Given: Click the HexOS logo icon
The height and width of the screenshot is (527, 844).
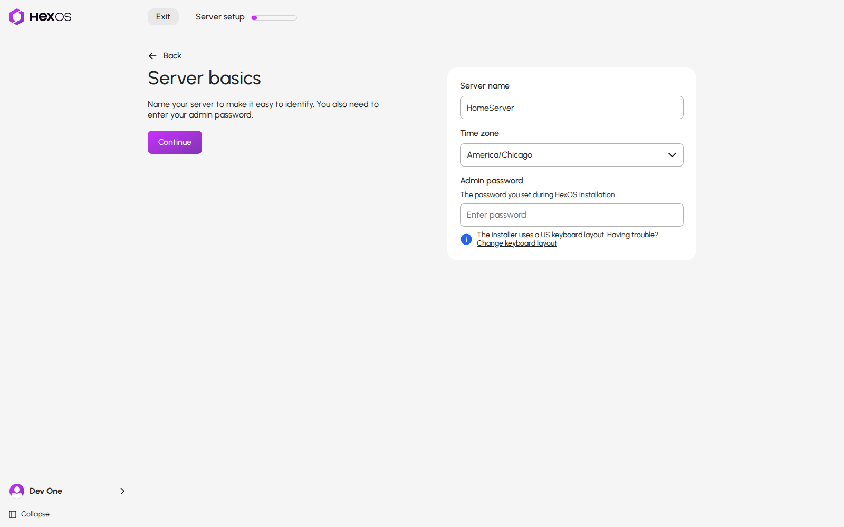Looking at the screenshot, I should pos(17,17).
